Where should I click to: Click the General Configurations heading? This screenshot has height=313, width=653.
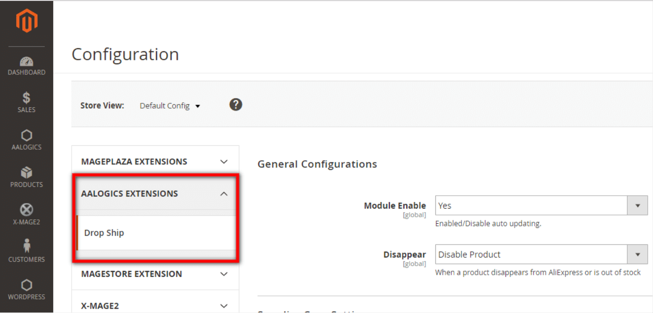point(317,164)
